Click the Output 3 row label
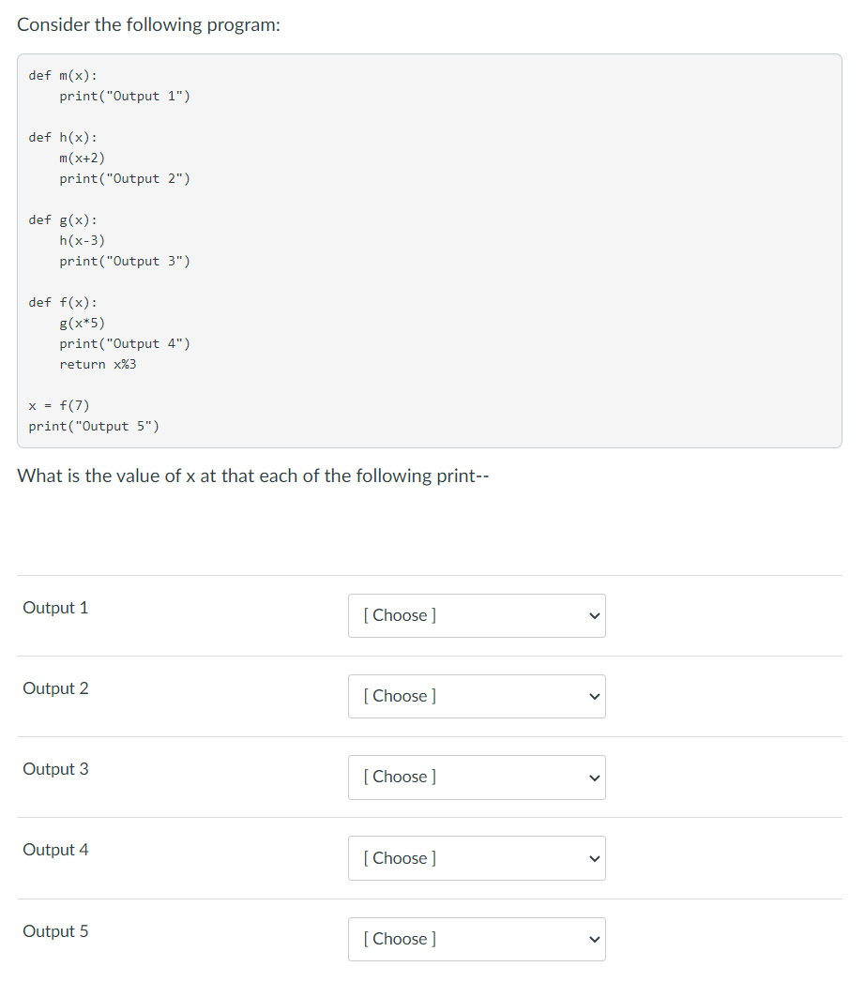This screenshot has height=997, width=865. coord(55,769)
